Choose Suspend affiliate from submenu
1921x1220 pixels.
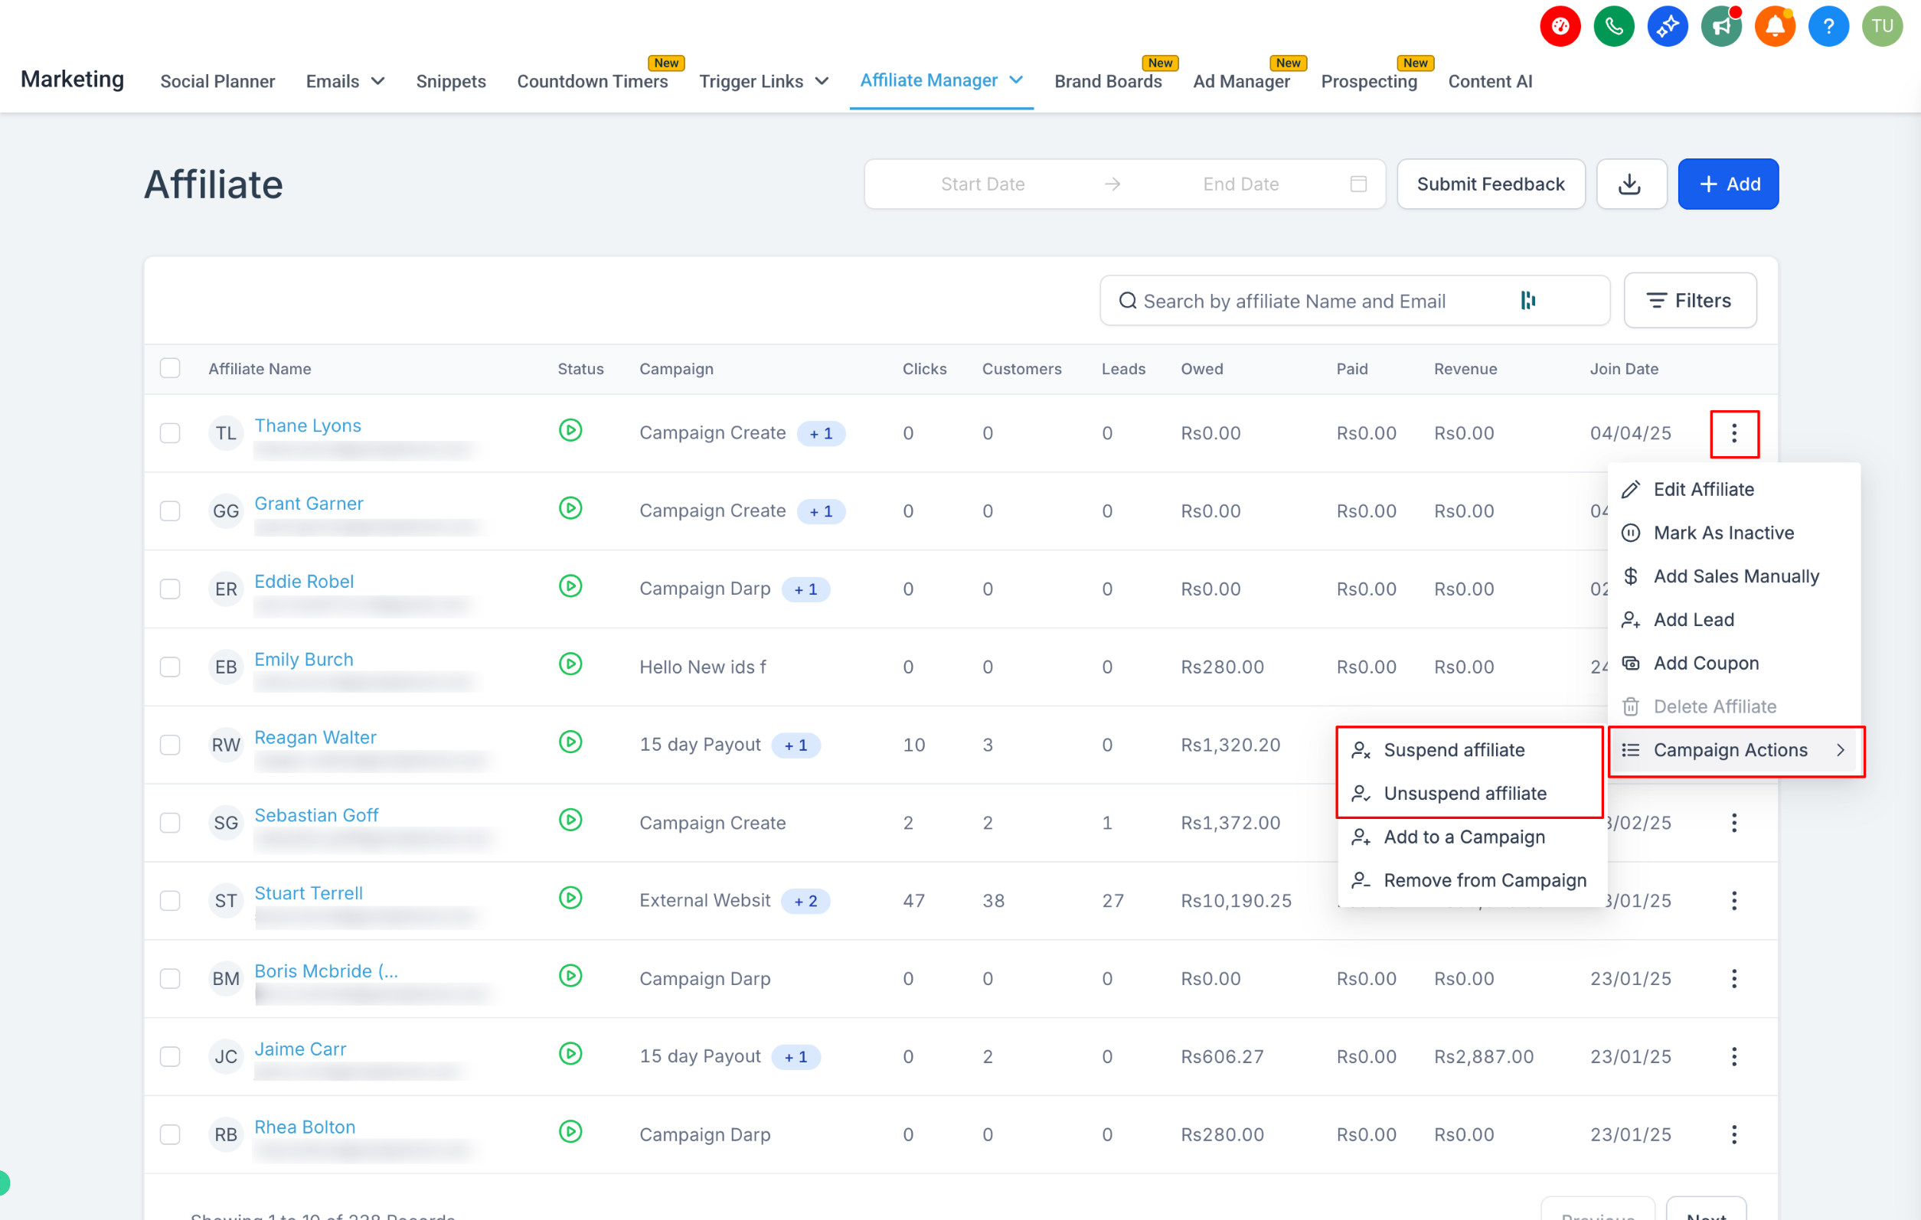1453,750
